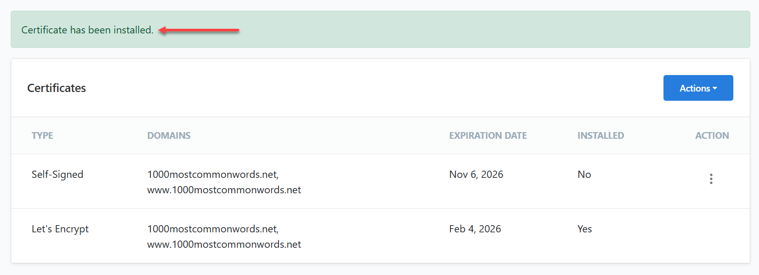Click the EXPIRATION DATE column header
759x275 pixels.
(487, 136)
